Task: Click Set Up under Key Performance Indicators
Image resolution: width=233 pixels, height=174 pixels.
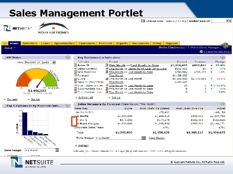Action: 116,98
